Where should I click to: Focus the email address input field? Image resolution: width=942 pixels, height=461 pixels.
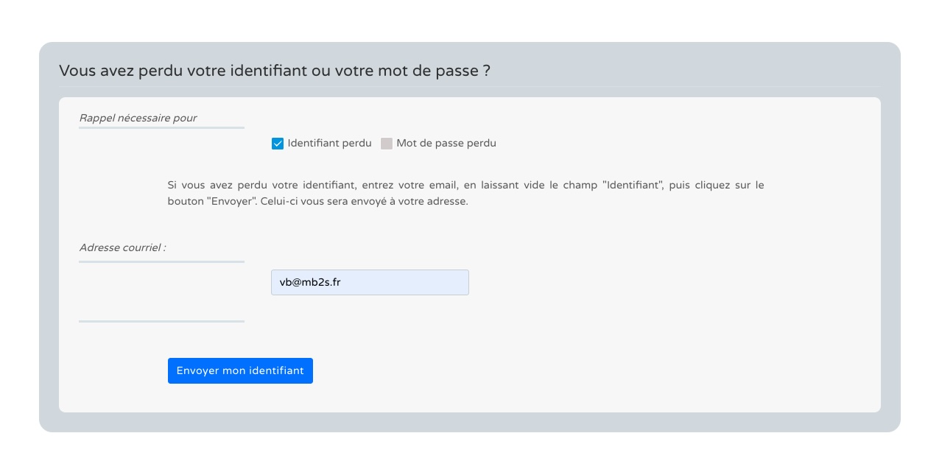pos(370,283)
